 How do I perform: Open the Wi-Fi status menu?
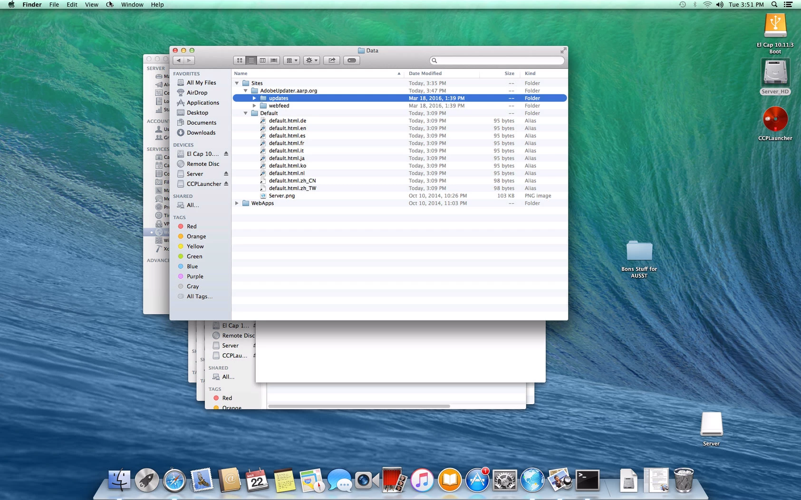tap(707, 5)
